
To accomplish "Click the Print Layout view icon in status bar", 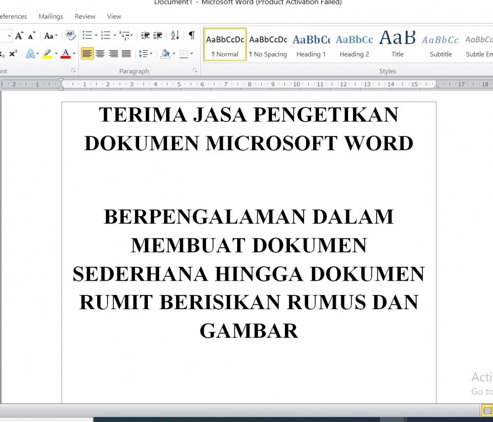I will coord(488,410).
